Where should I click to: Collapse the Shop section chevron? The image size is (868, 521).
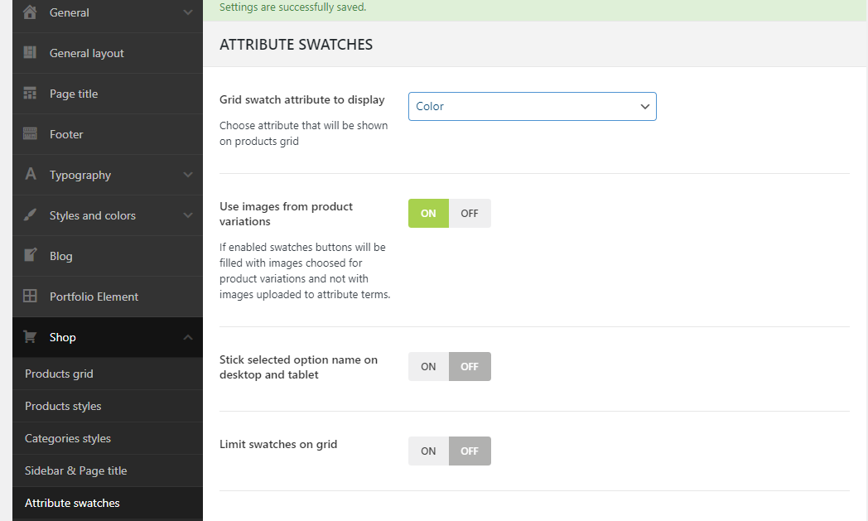pos(188,337)
